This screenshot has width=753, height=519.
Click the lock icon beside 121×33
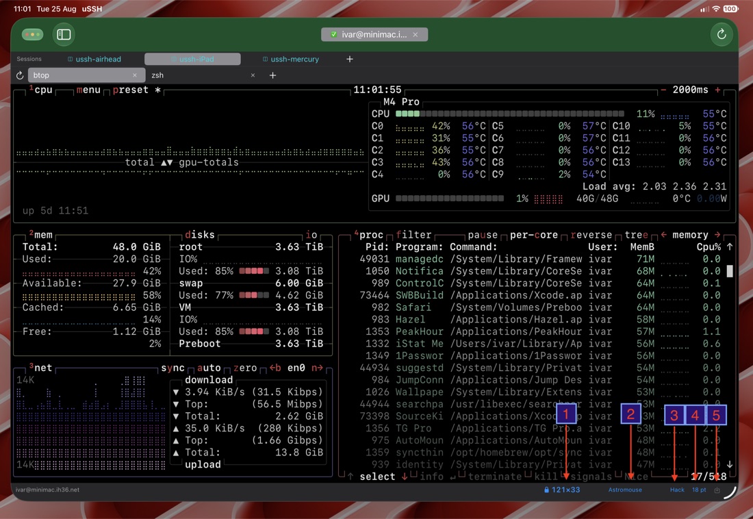[546, 490]
